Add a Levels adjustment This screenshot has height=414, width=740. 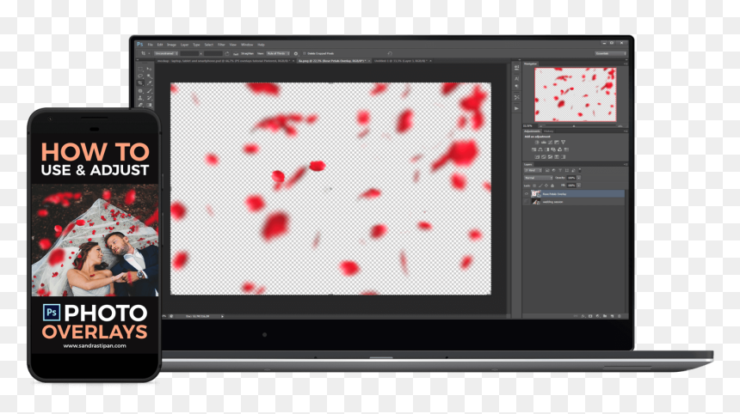(x=544, y=143)
